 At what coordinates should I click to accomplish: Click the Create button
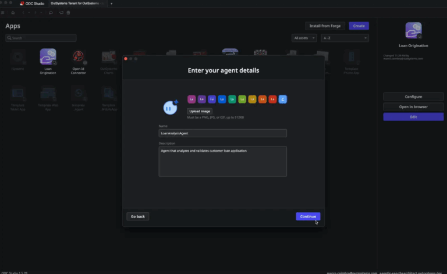coord(359,26)
